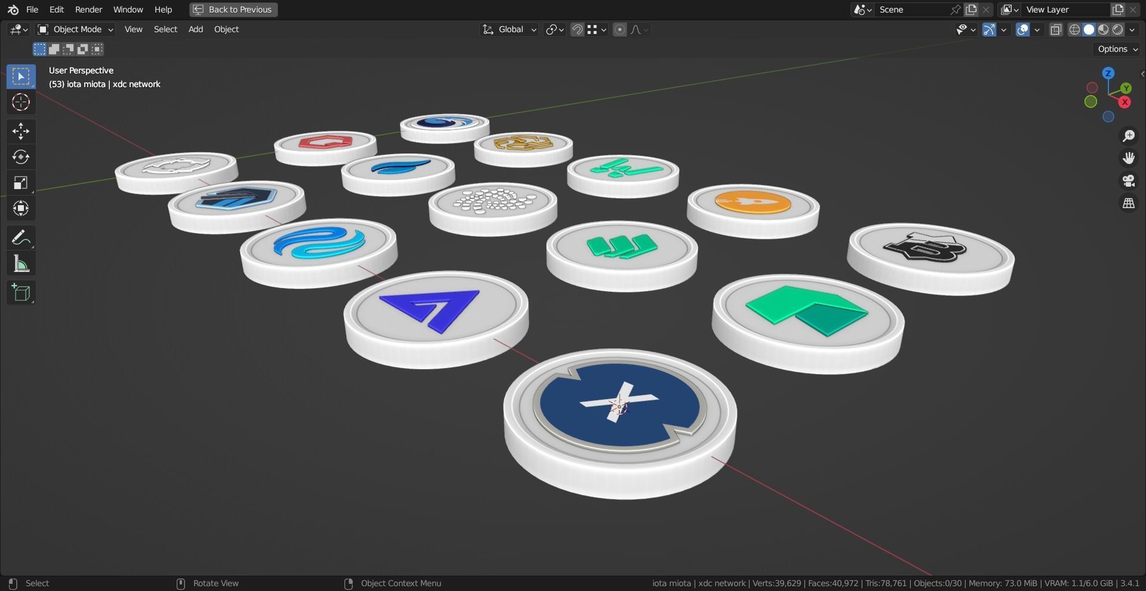Open the viewport Object menu
Screen dimensions: 1146x591
[226, 29]
